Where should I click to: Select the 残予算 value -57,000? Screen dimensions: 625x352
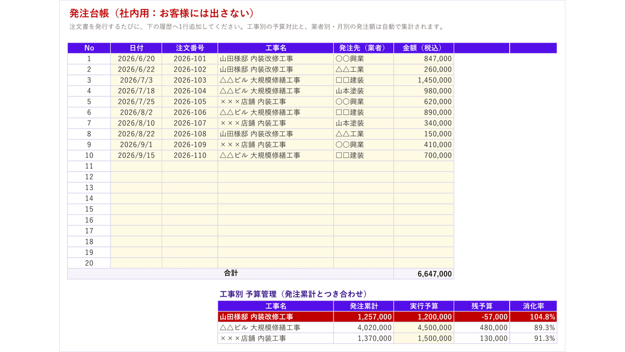(481, 317)
